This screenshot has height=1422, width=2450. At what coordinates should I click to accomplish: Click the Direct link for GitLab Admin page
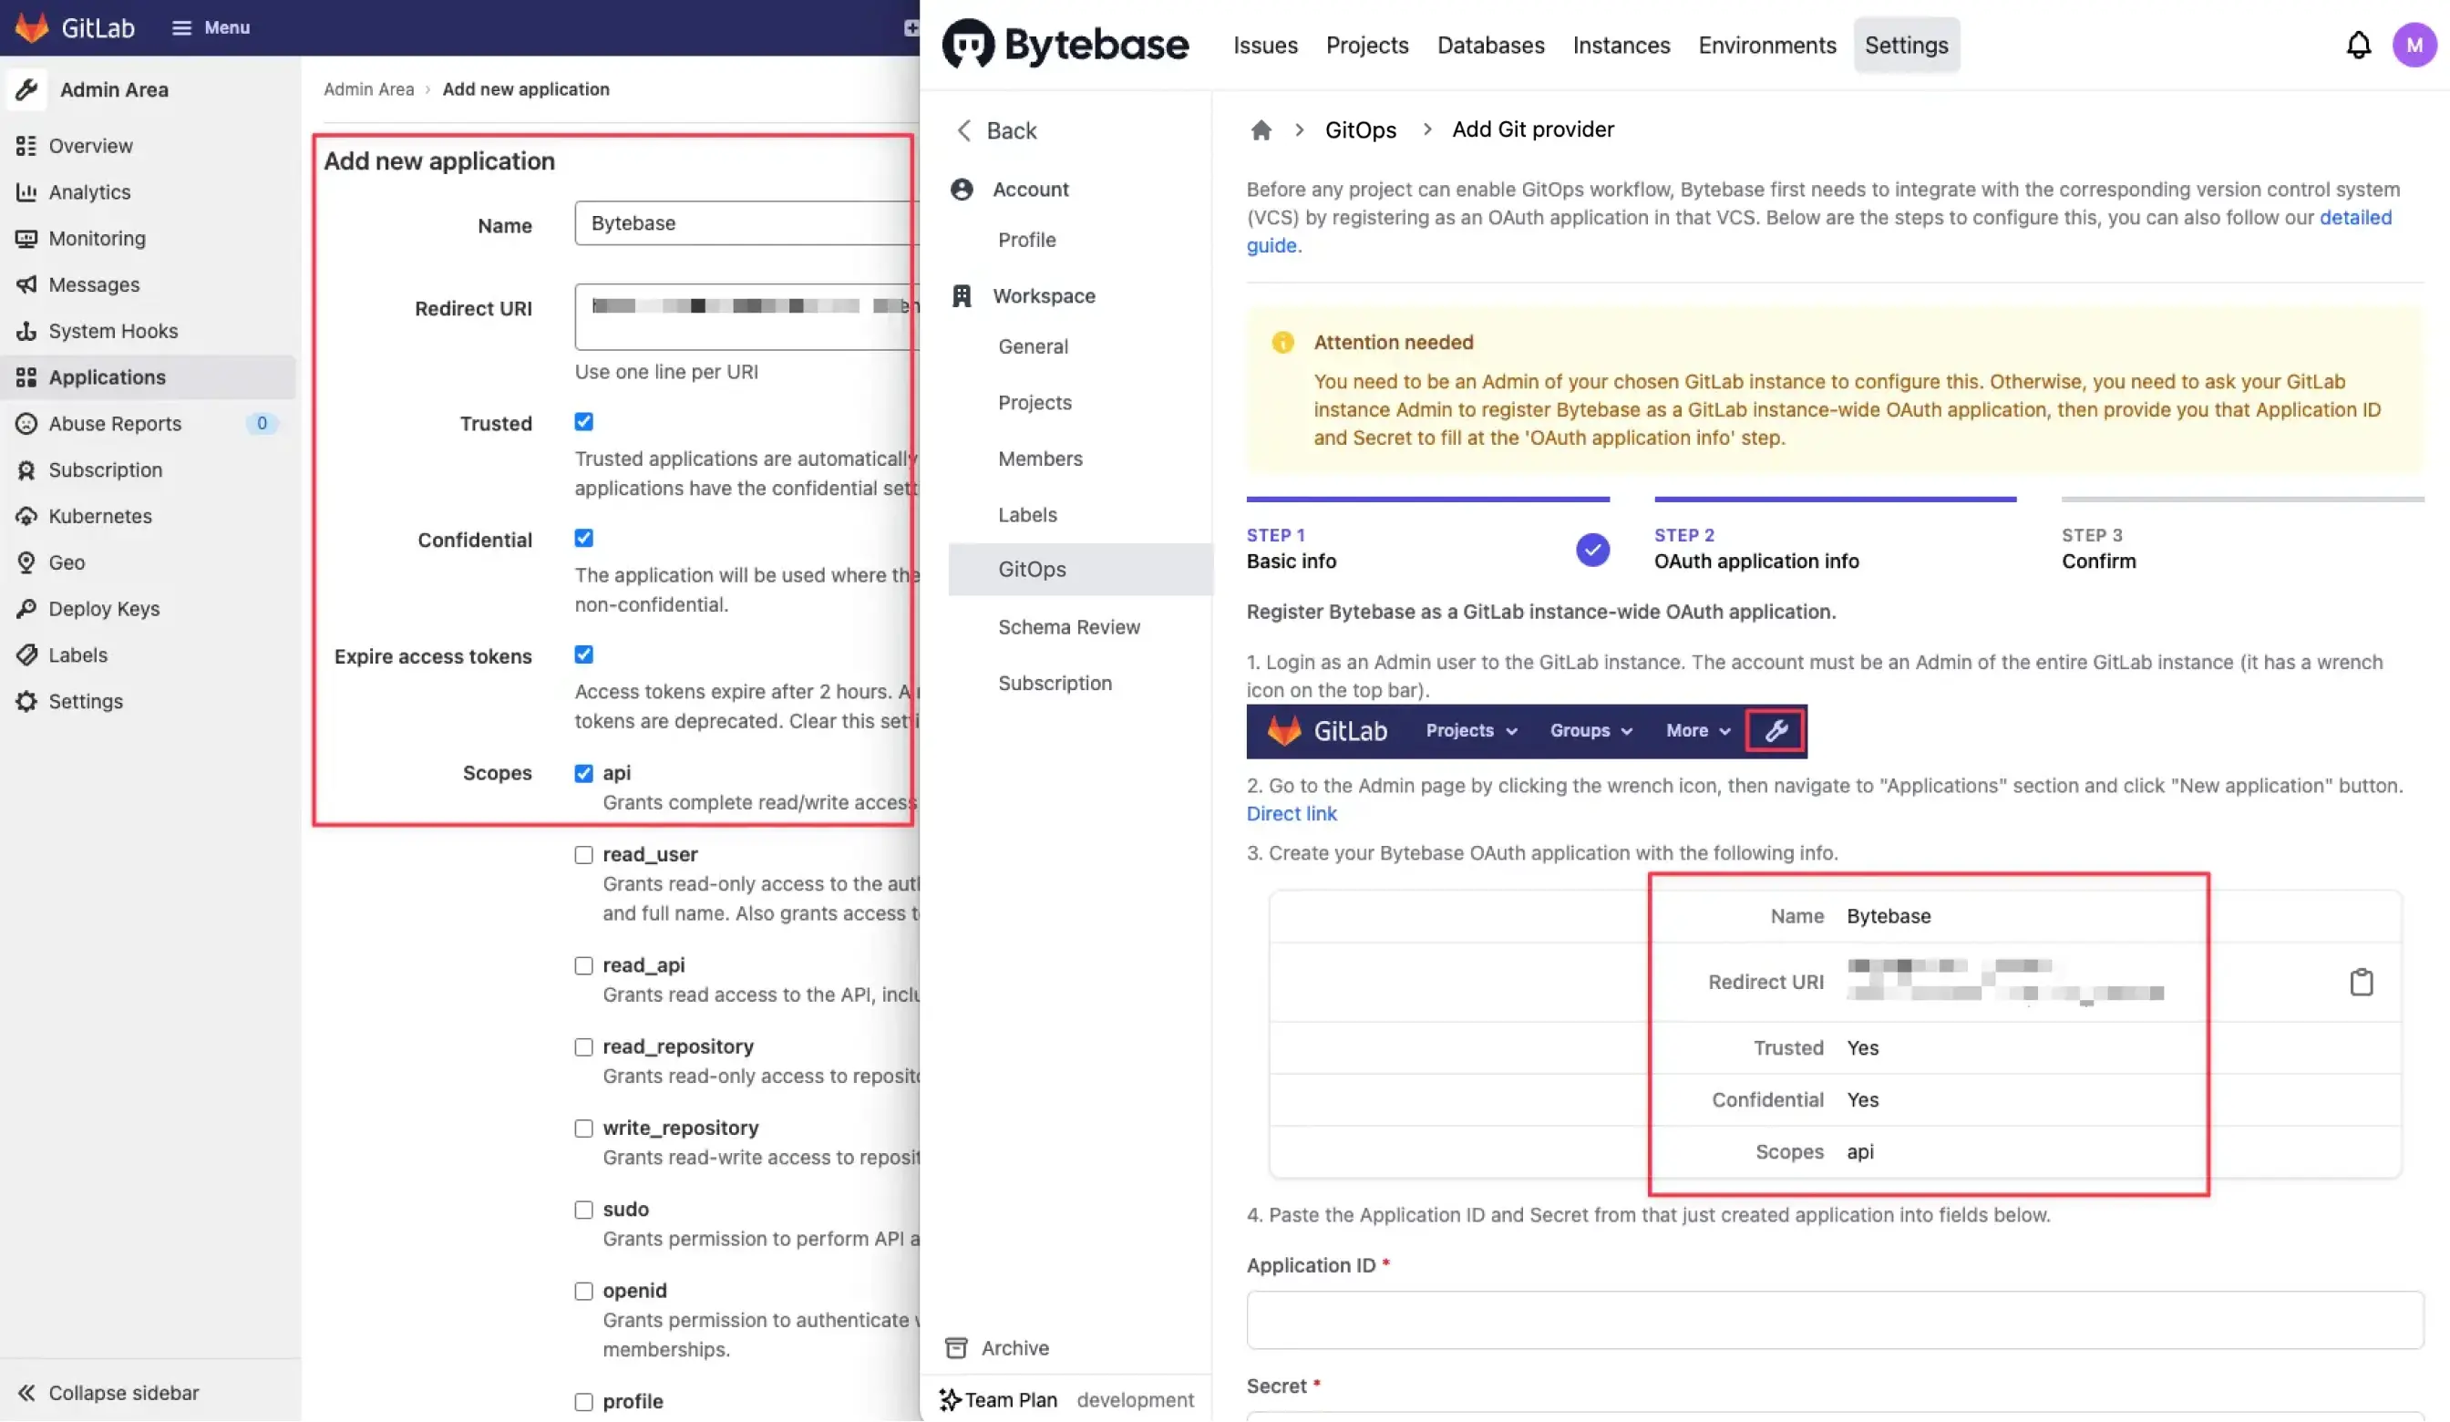1291,812
